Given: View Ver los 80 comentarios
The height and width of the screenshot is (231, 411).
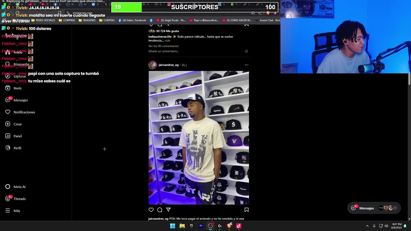Looking at the screenshot, I should click(163, 46).
